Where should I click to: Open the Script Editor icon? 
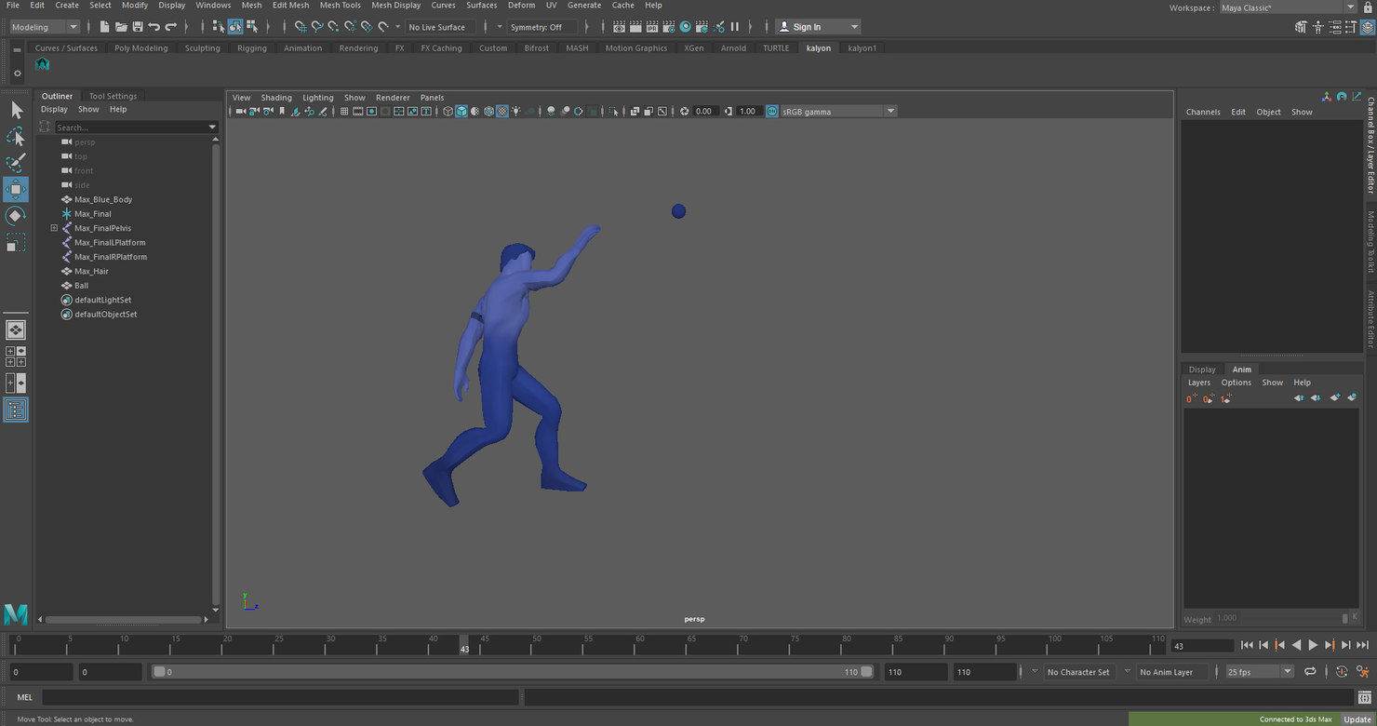click(x=1364, y=697)
